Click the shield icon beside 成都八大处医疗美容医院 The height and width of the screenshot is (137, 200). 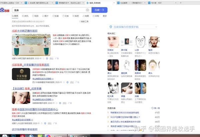[x=45, y=123]
